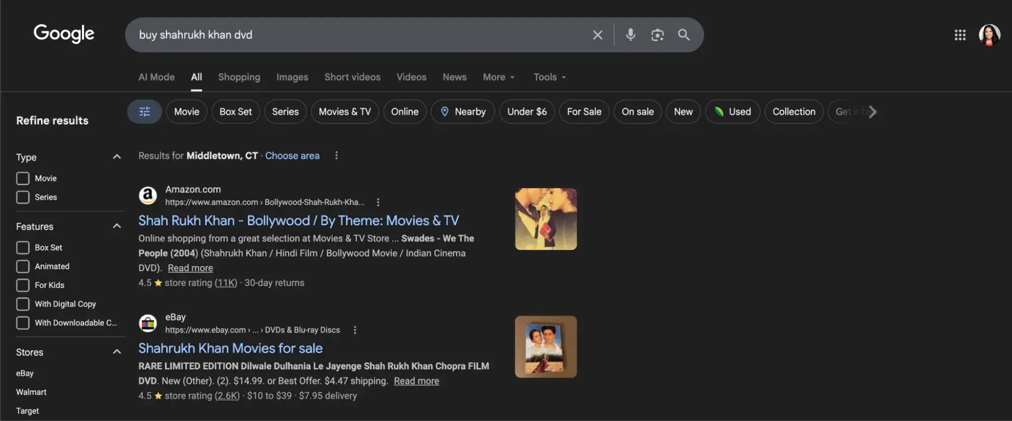Viewport: 1012px width, 421px height.
Task: Open options next to Choose area
Action: [336, 156]
